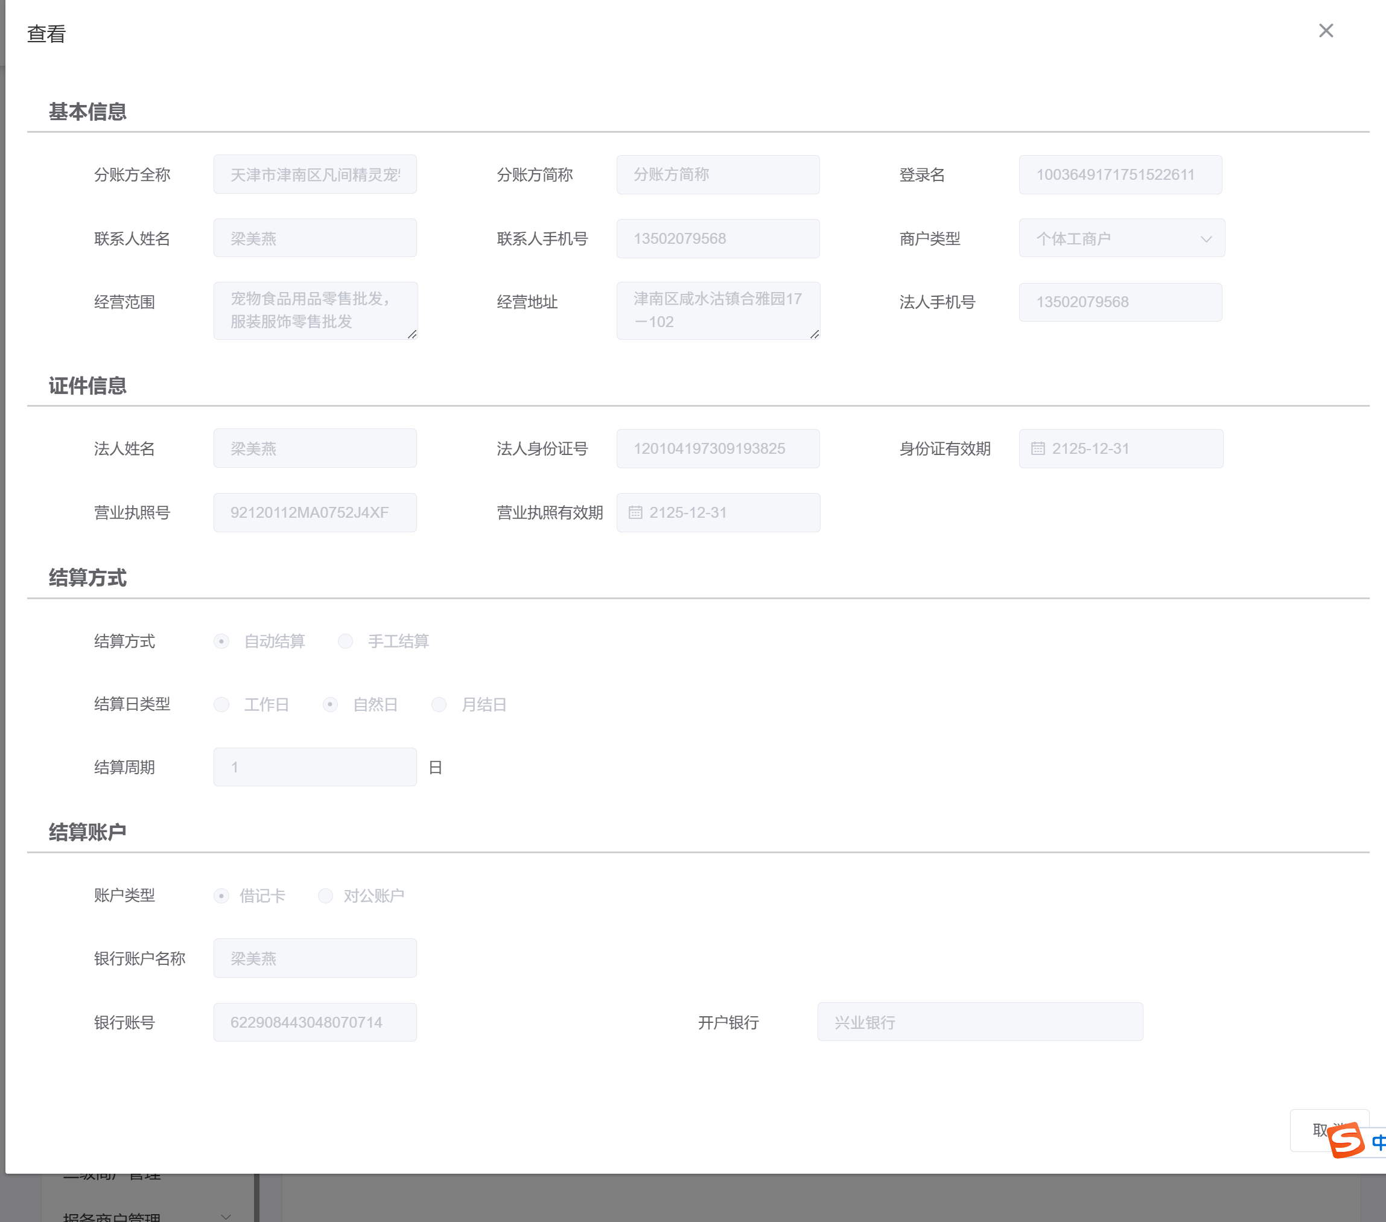Click the Sogou input method S icon

(1346, 1140)
